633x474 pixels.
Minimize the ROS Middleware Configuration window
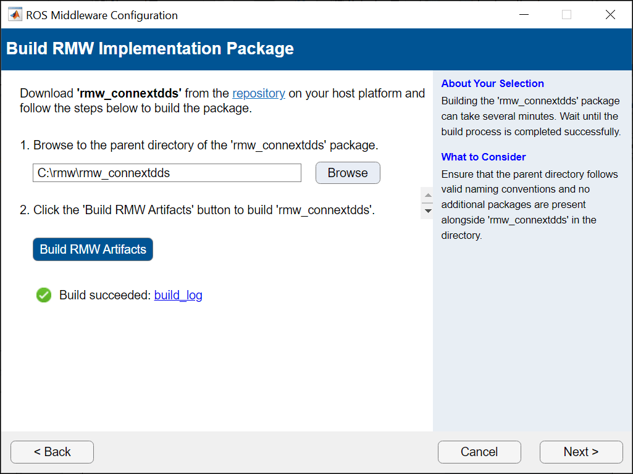pyautogui.click(x=522, y=15)
